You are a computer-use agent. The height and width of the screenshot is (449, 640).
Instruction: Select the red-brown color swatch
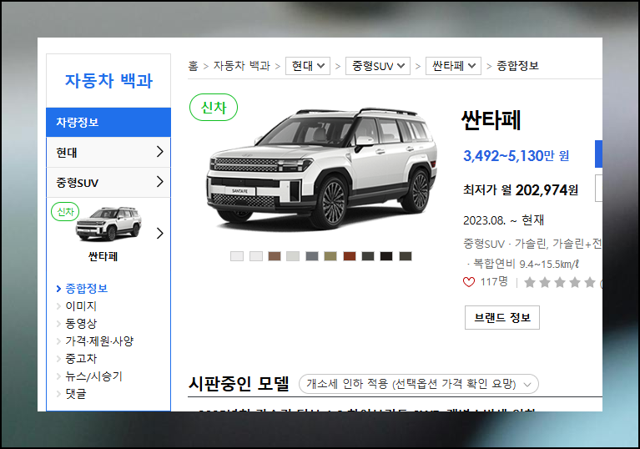click(350, 256)
